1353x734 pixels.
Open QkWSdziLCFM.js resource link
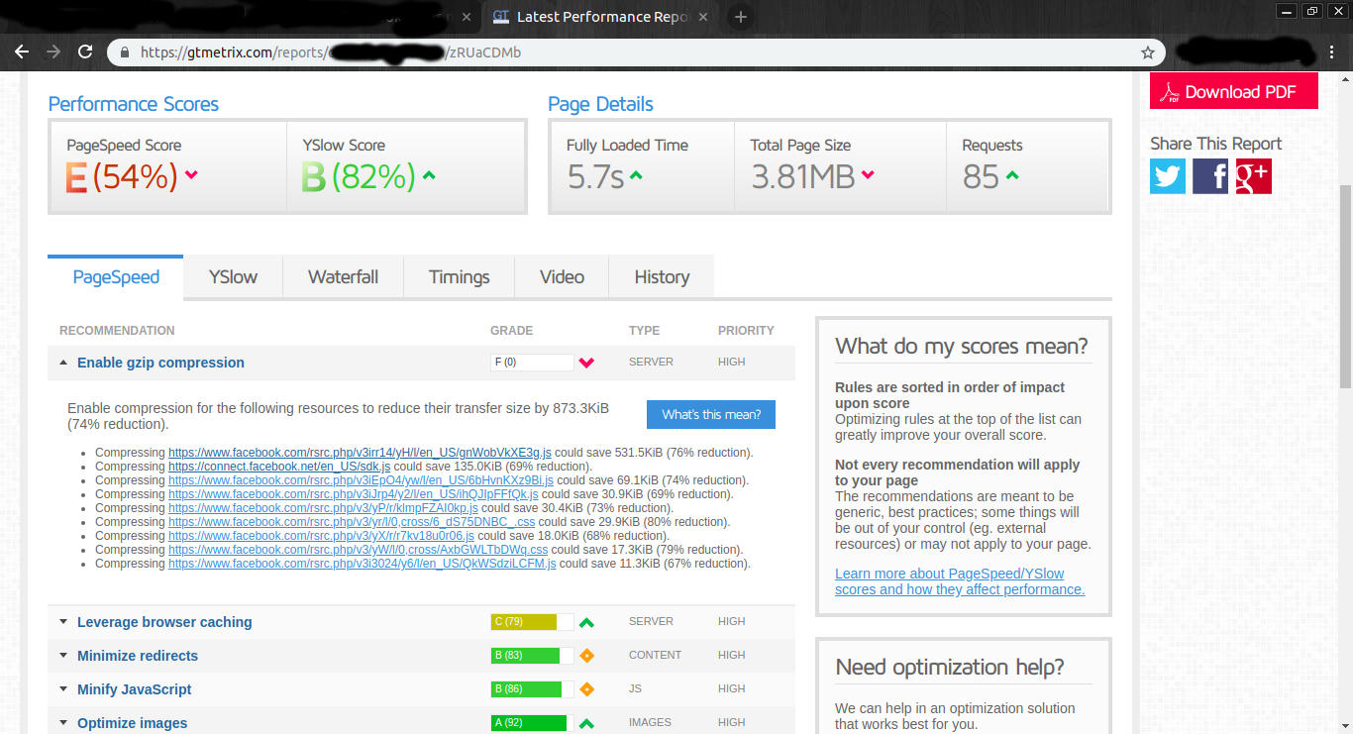click(x=363, y=564)
